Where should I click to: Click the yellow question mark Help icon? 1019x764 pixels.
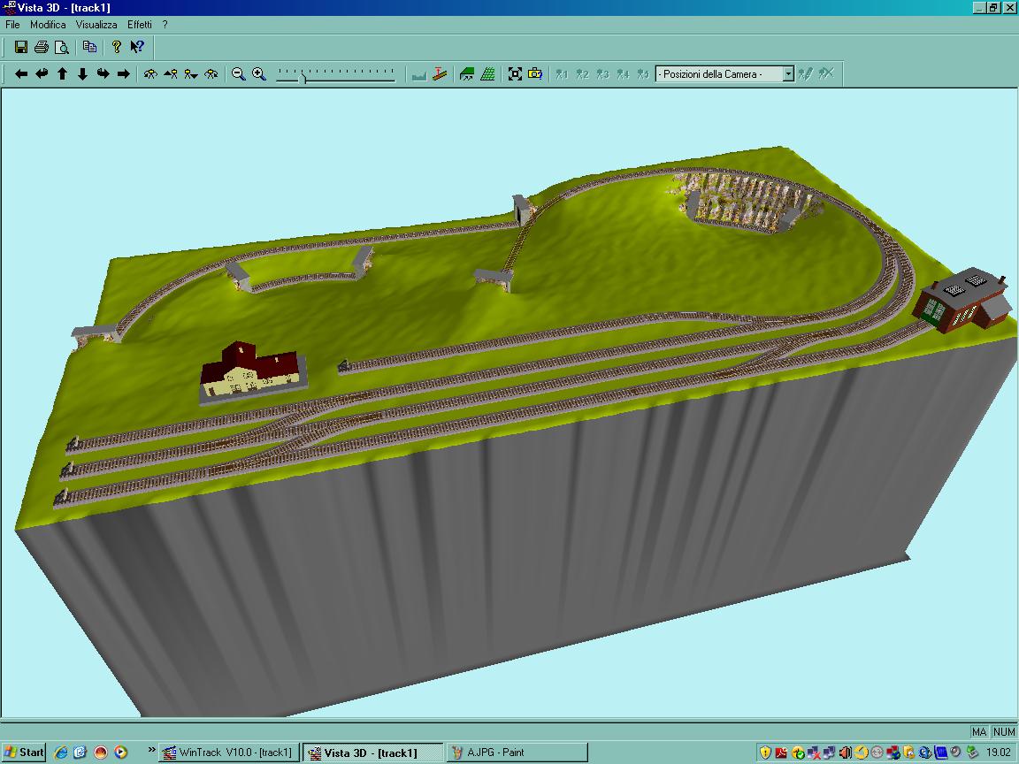coord(117,47)
